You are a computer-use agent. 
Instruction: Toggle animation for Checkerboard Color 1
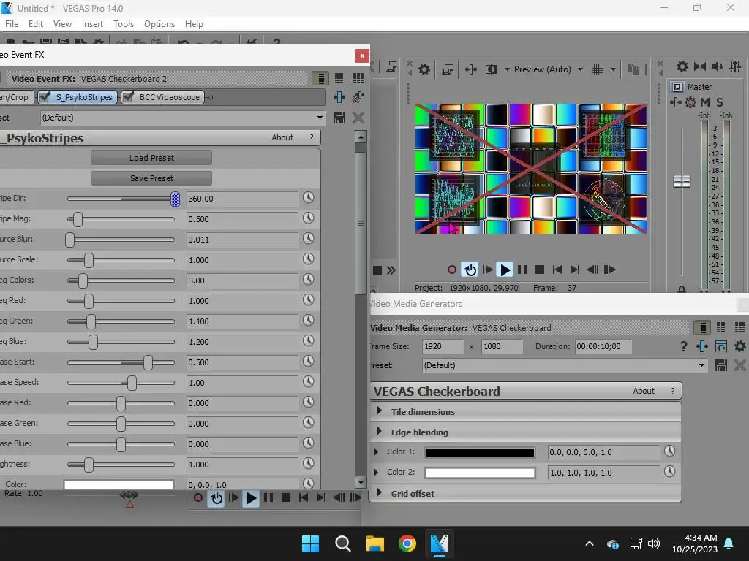click(x=670, y=451)
